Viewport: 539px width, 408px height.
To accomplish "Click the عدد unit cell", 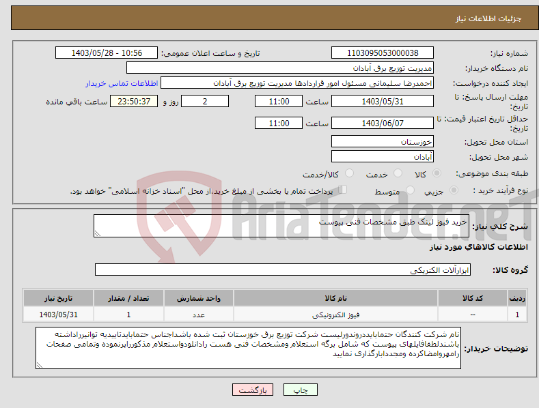I will pyautogui.click(x=199, y=315).
